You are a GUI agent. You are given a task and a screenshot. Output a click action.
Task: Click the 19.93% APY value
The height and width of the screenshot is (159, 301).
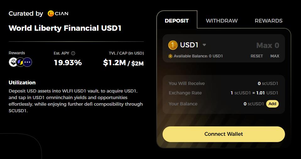pyautogui.click(x=68, y=63)
